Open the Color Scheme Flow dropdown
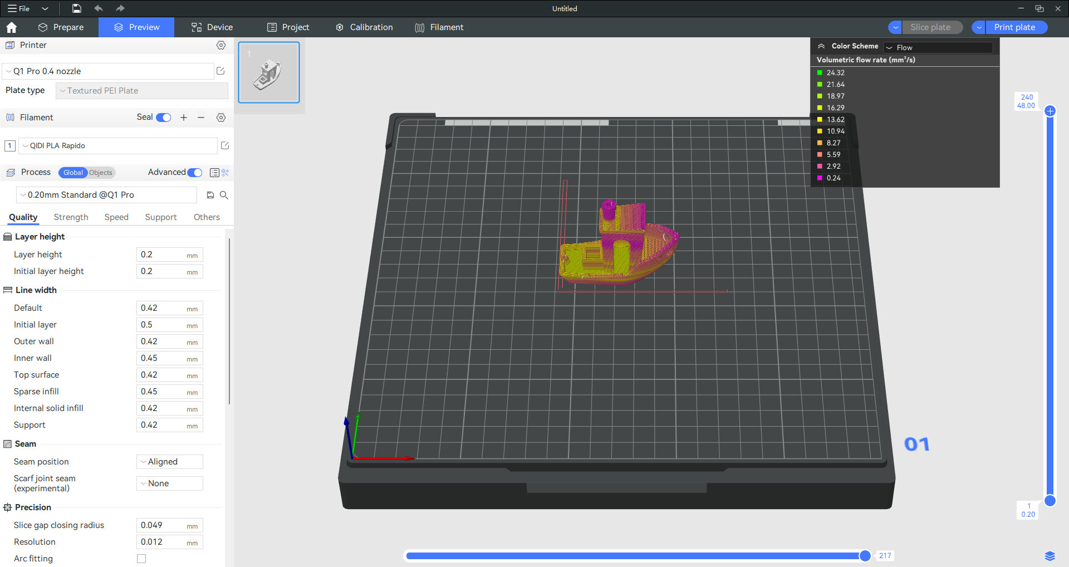 [x=938, y=47]
